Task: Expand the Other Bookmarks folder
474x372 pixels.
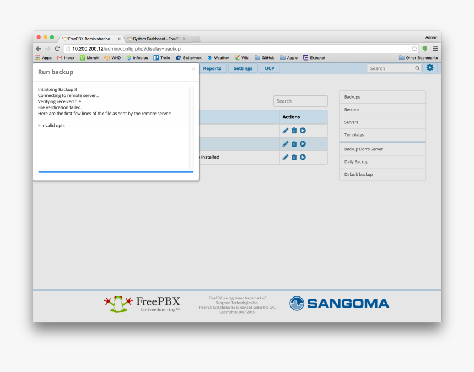Action: click(418, 57)
